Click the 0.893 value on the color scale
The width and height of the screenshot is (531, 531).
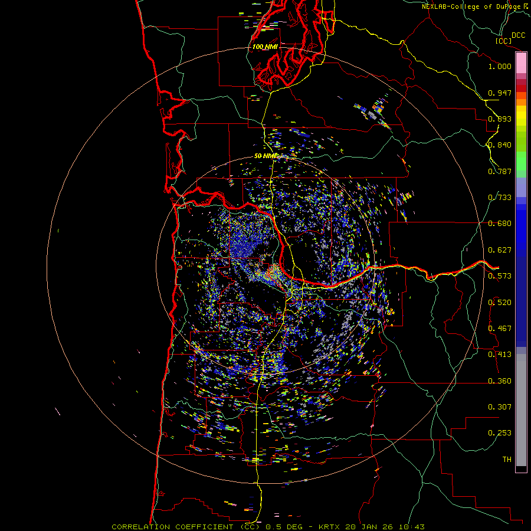(x=500, y=119)
